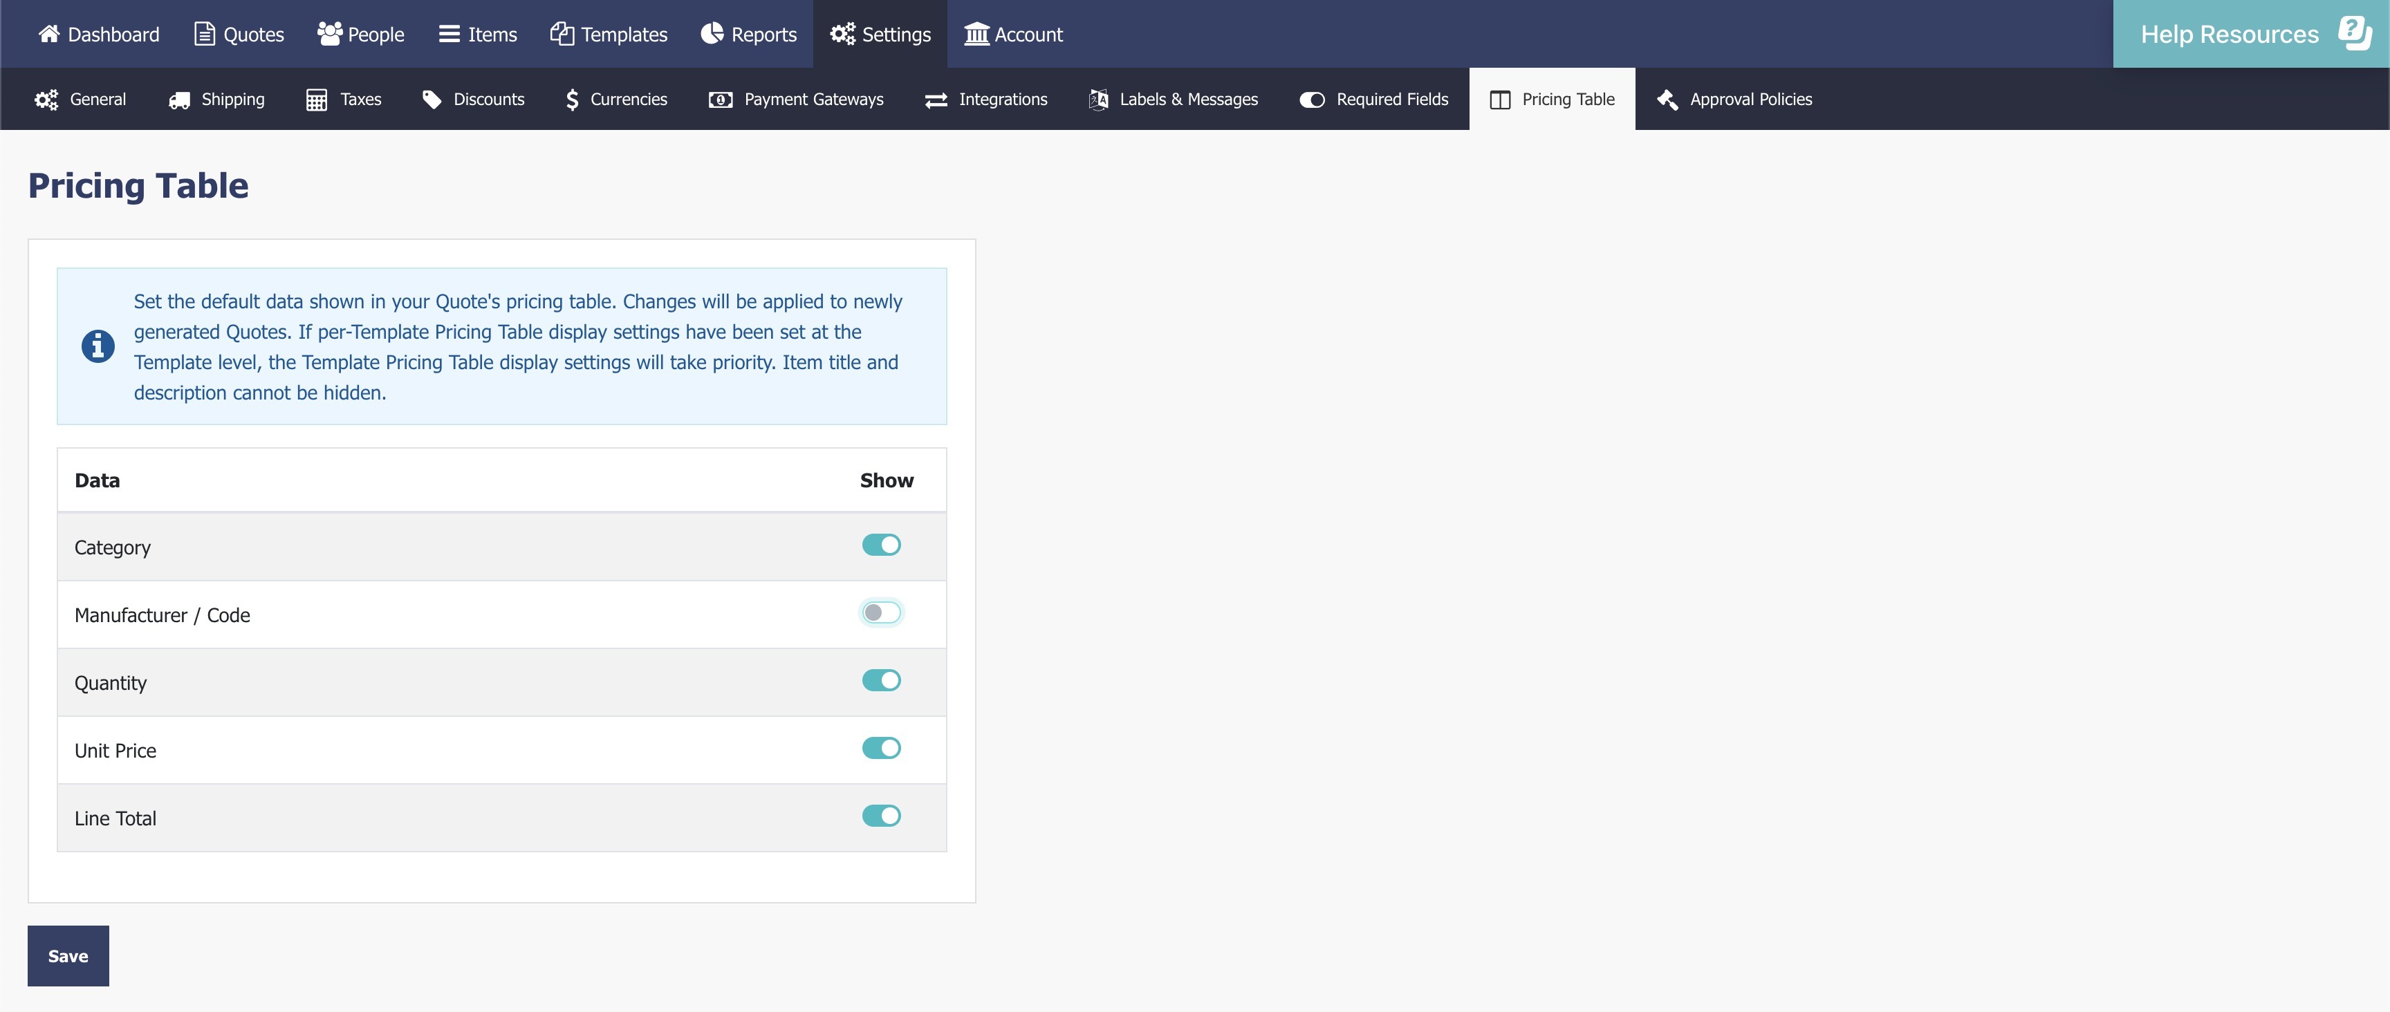Click the Labels & Messages language icon
2390x1012 pixels.
point(1098,100)
